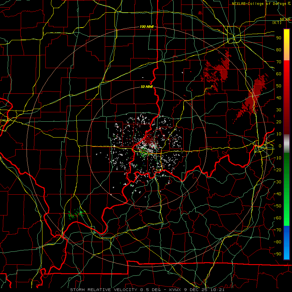Select the -70 value on the velocity scale
This screenshot has height=292, width=292.
point(277,230)
